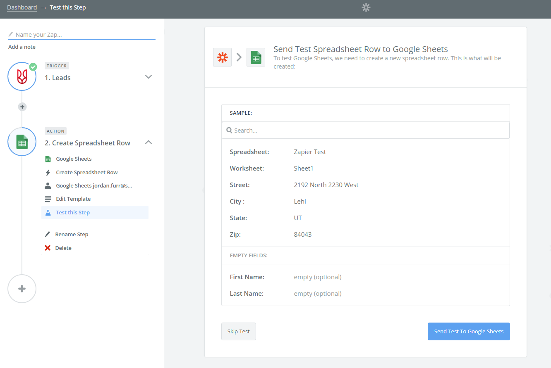551x368 pixels.
Task: Click the Google Sheets action step icon
Action: pos(22,142)
